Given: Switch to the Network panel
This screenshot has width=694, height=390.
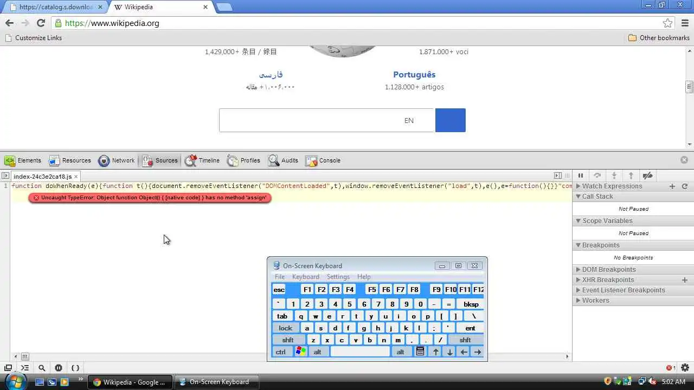Looking at the screenshot, I should click(116, 160).
